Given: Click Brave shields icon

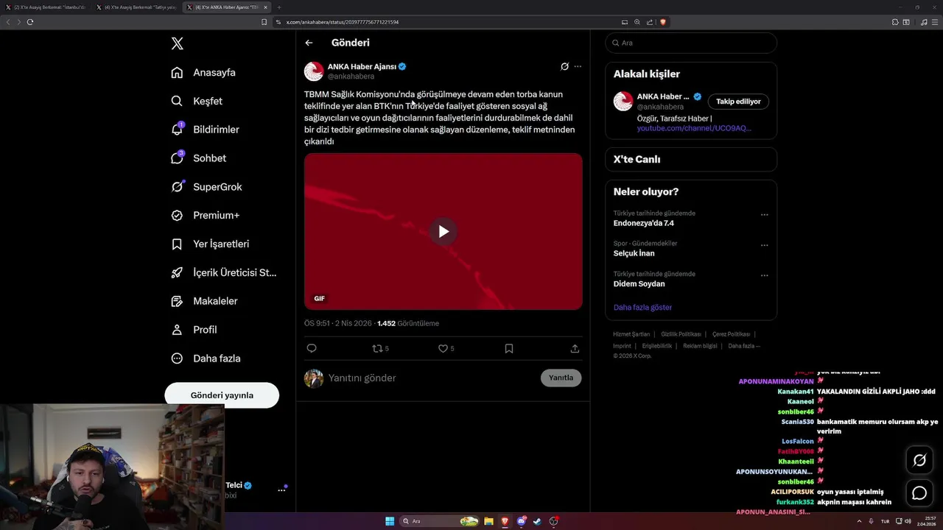Looking at the screenshot, I should coord(663,22).
